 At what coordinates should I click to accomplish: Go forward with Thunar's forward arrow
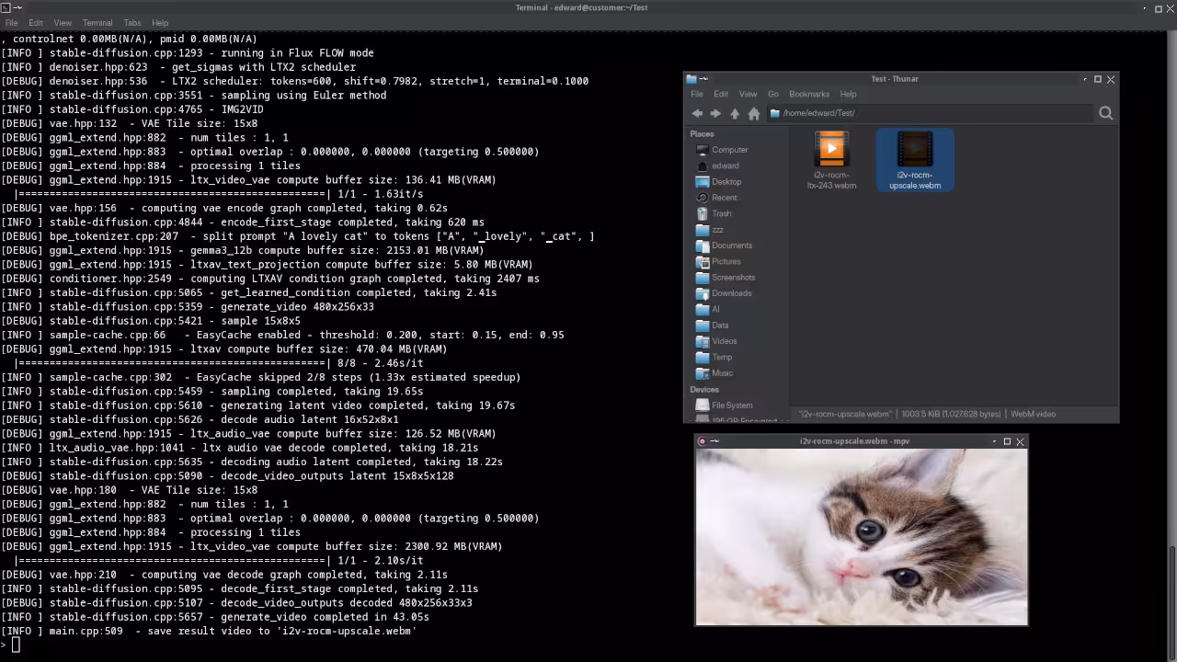(715, 113)
